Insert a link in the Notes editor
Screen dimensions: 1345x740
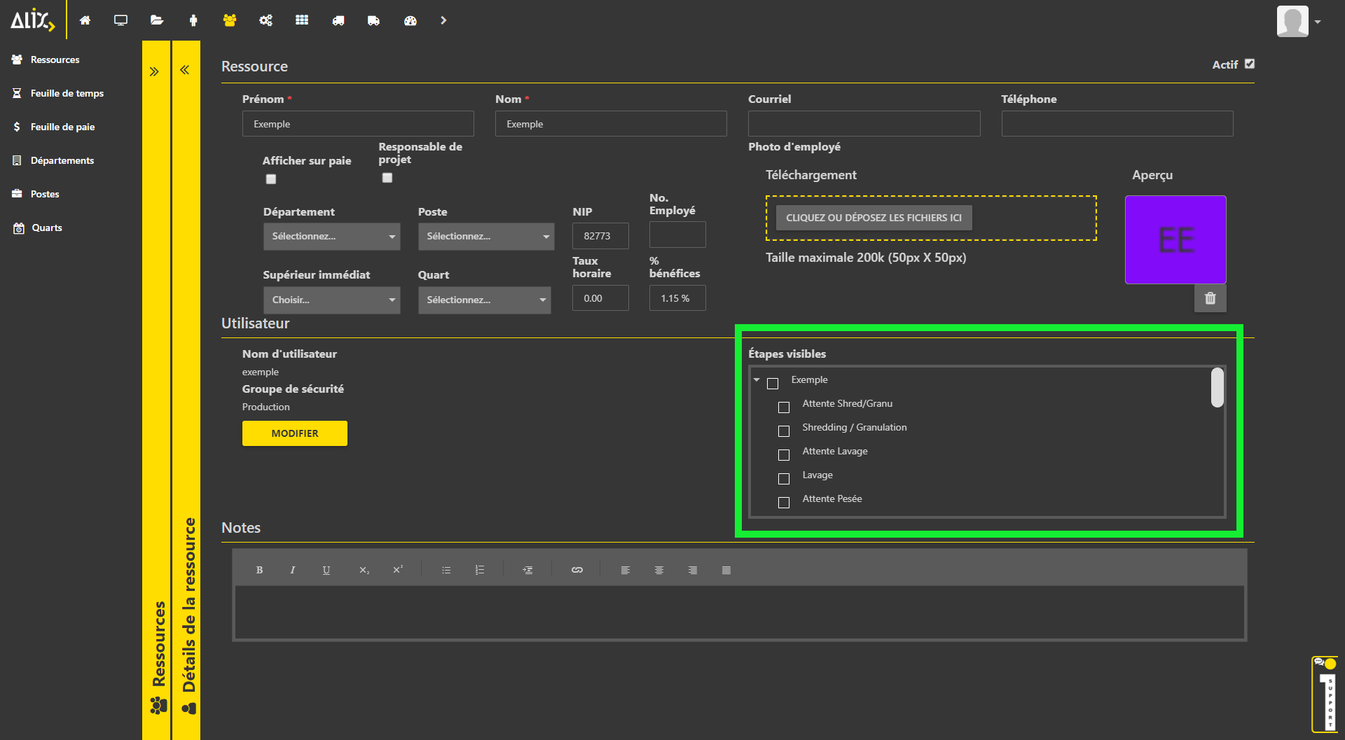point(577,570)
